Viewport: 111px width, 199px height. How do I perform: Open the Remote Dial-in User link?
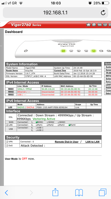(66, 142)
